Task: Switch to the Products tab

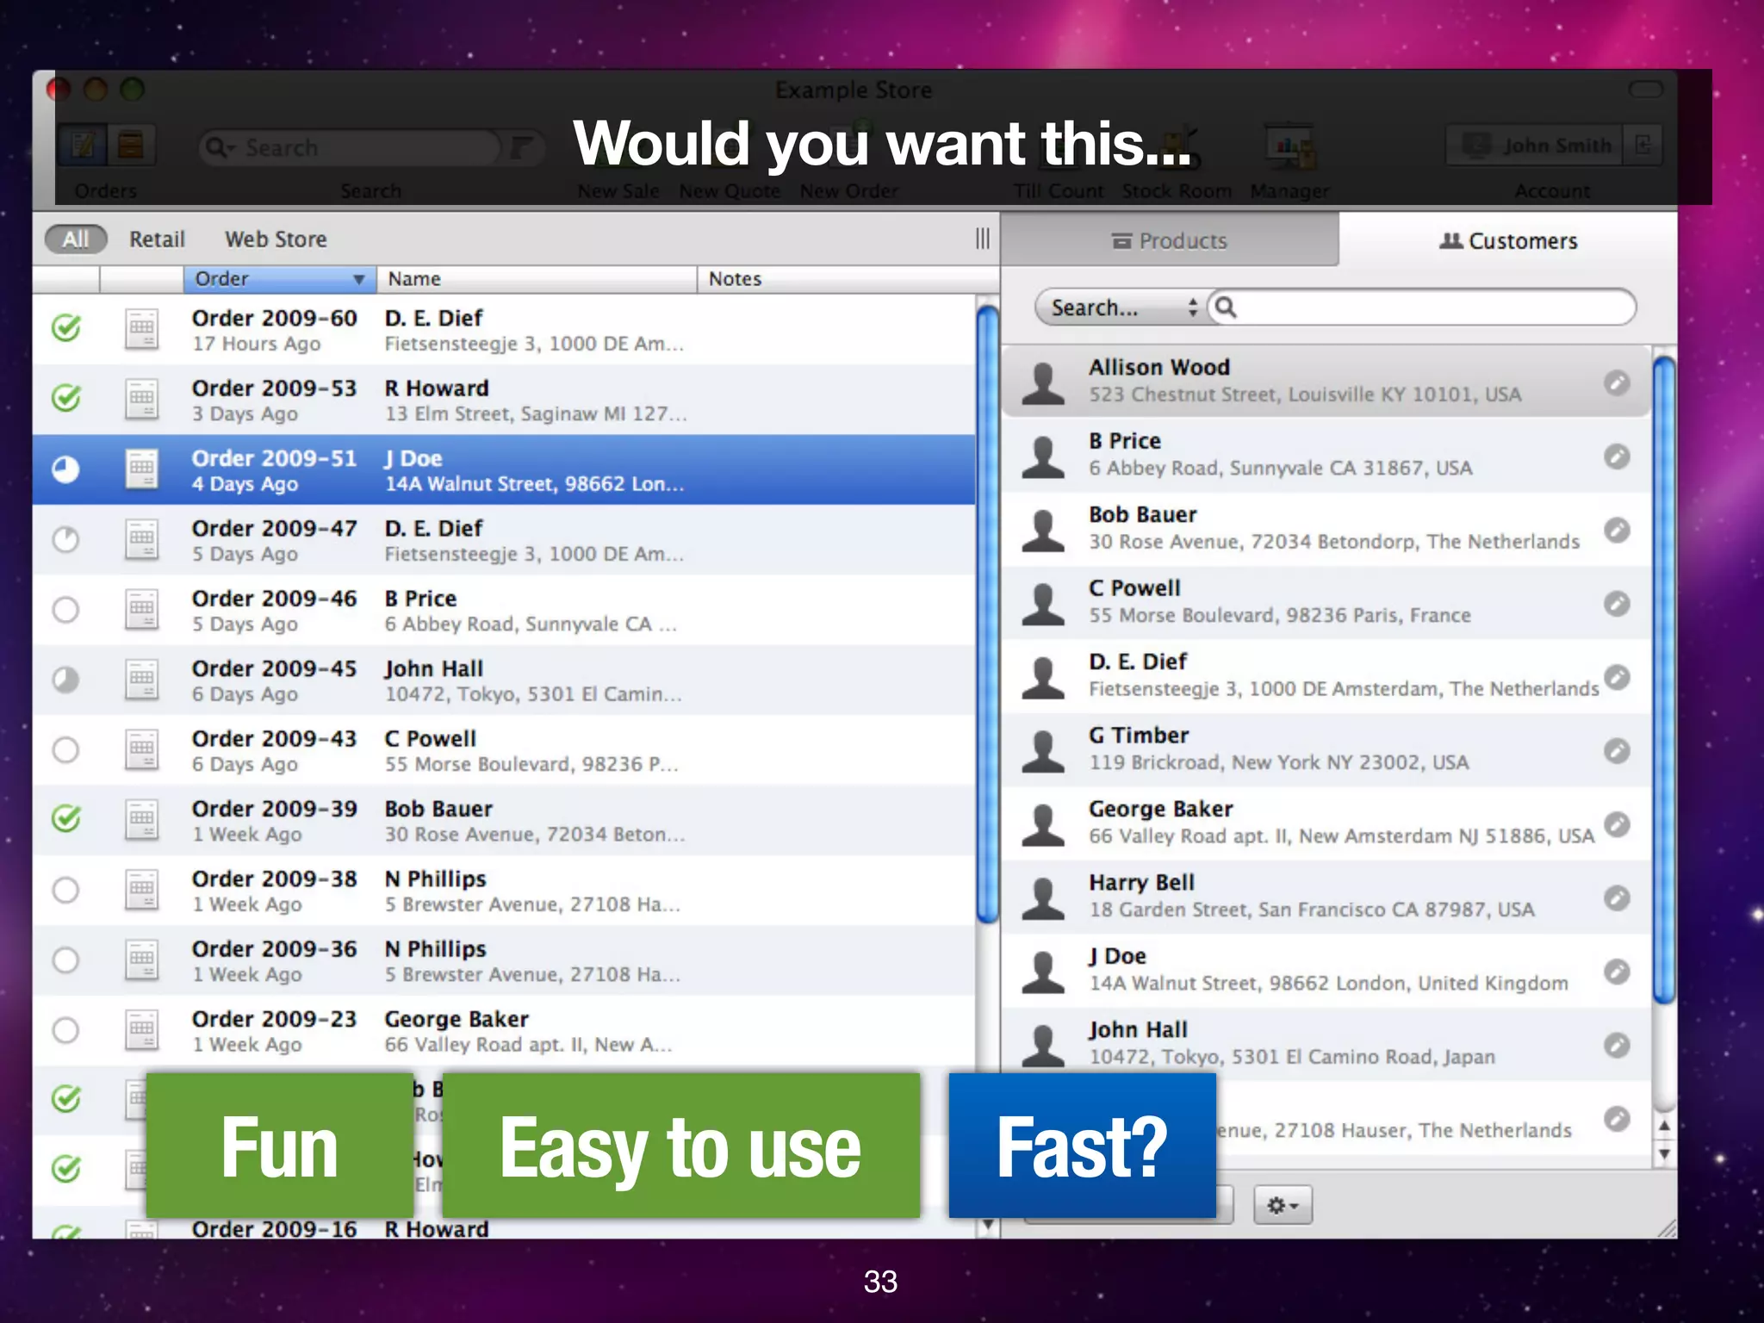Action: coord(1169,241)
